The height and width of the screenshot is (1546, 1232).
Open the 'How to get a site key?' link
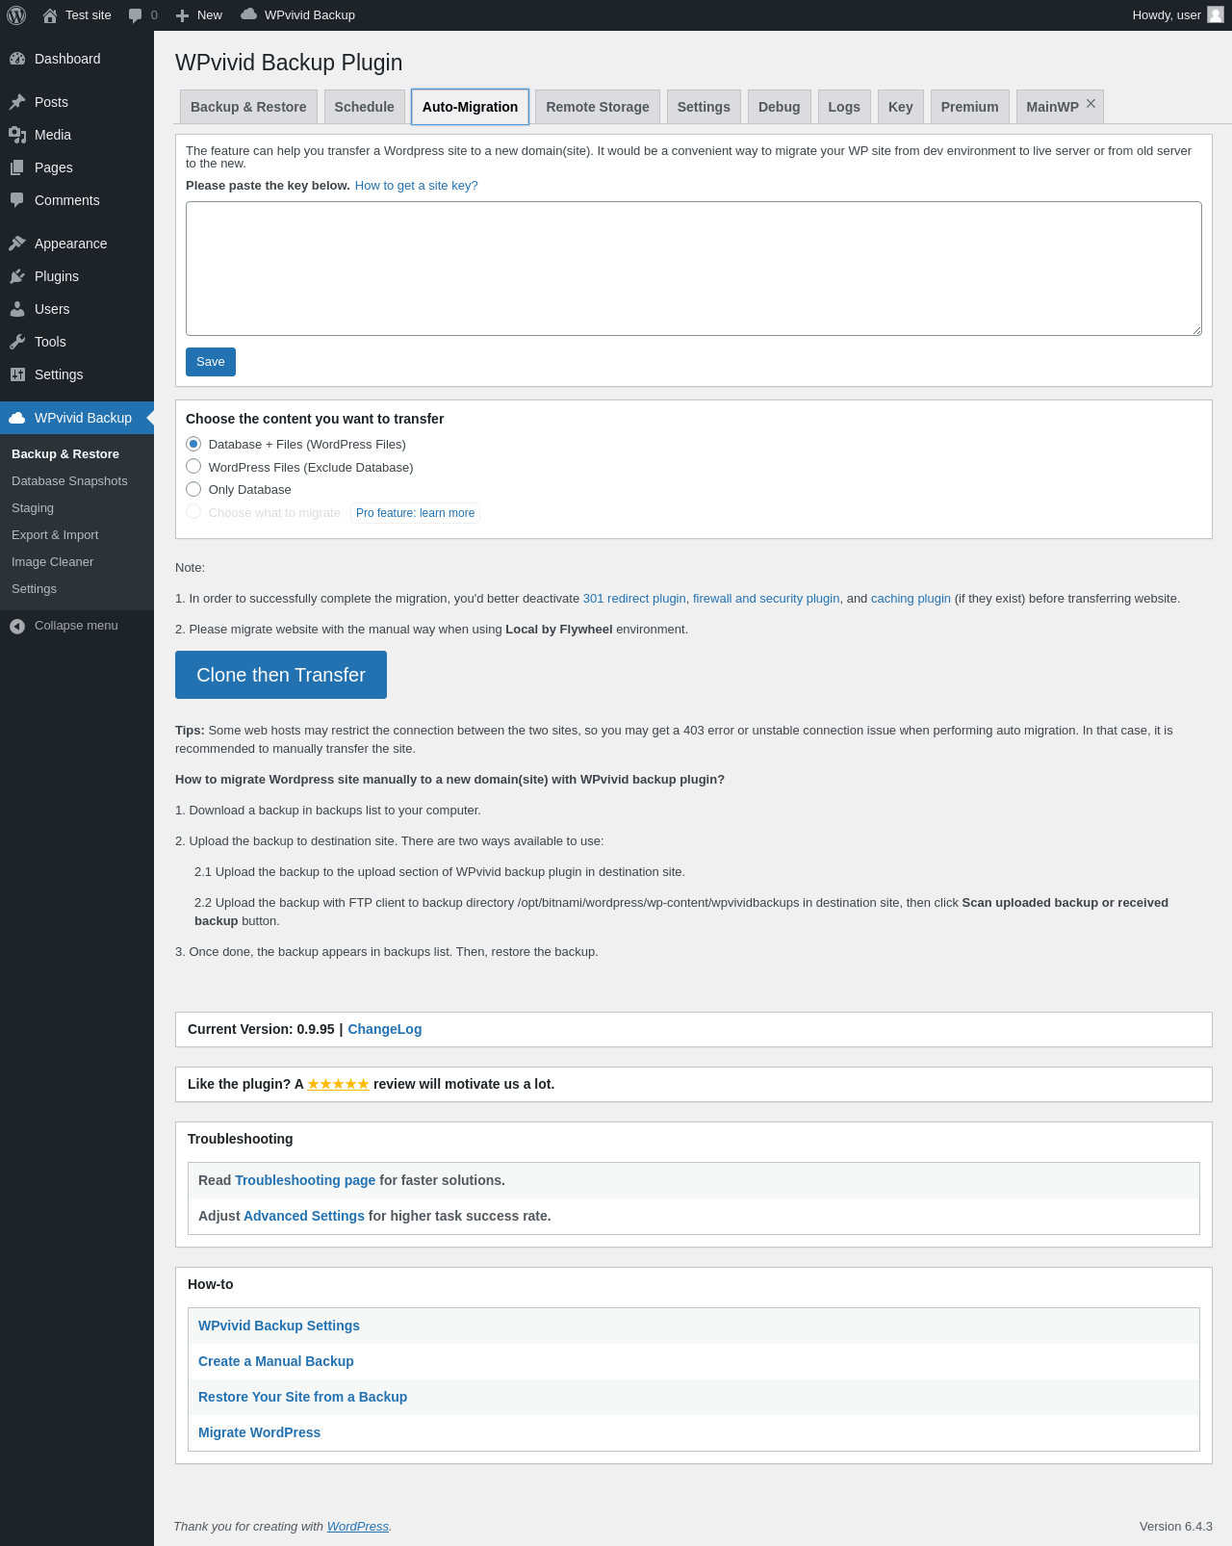pos(416,186)
